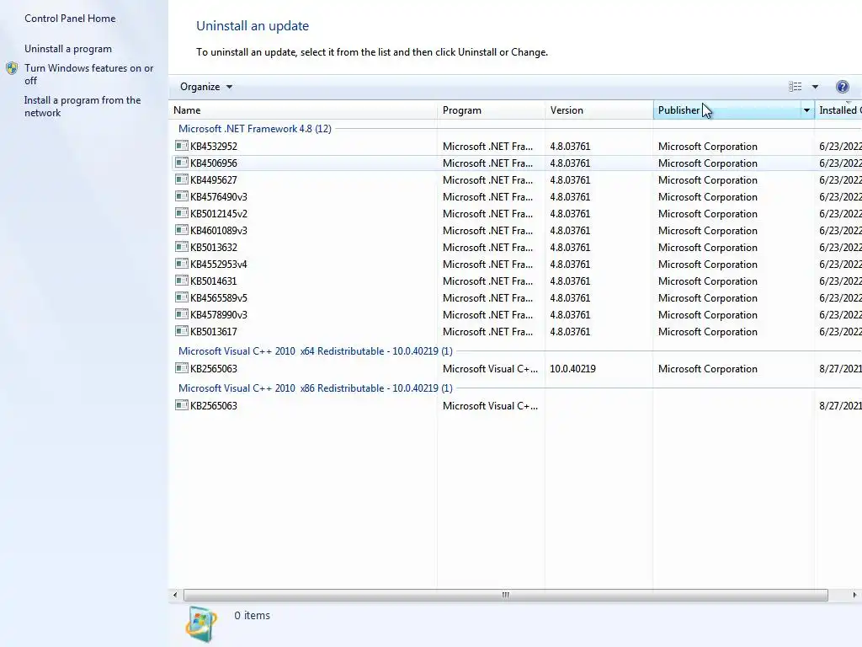Select the KB2565063 name under x64 Redistributable

coord(214,369)
